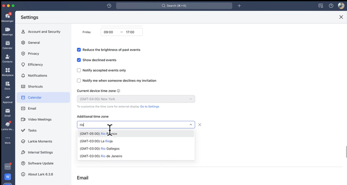Check Notify me when someone declines
Viewport: 347px width, 185px height.
click(79, 81)
